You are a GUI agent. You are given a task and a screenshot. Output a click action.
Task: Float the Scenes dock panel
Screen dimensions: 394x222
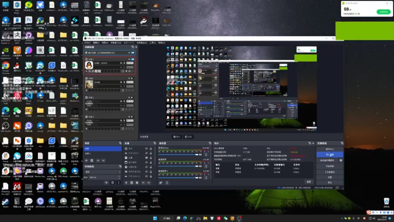[120, 143]
